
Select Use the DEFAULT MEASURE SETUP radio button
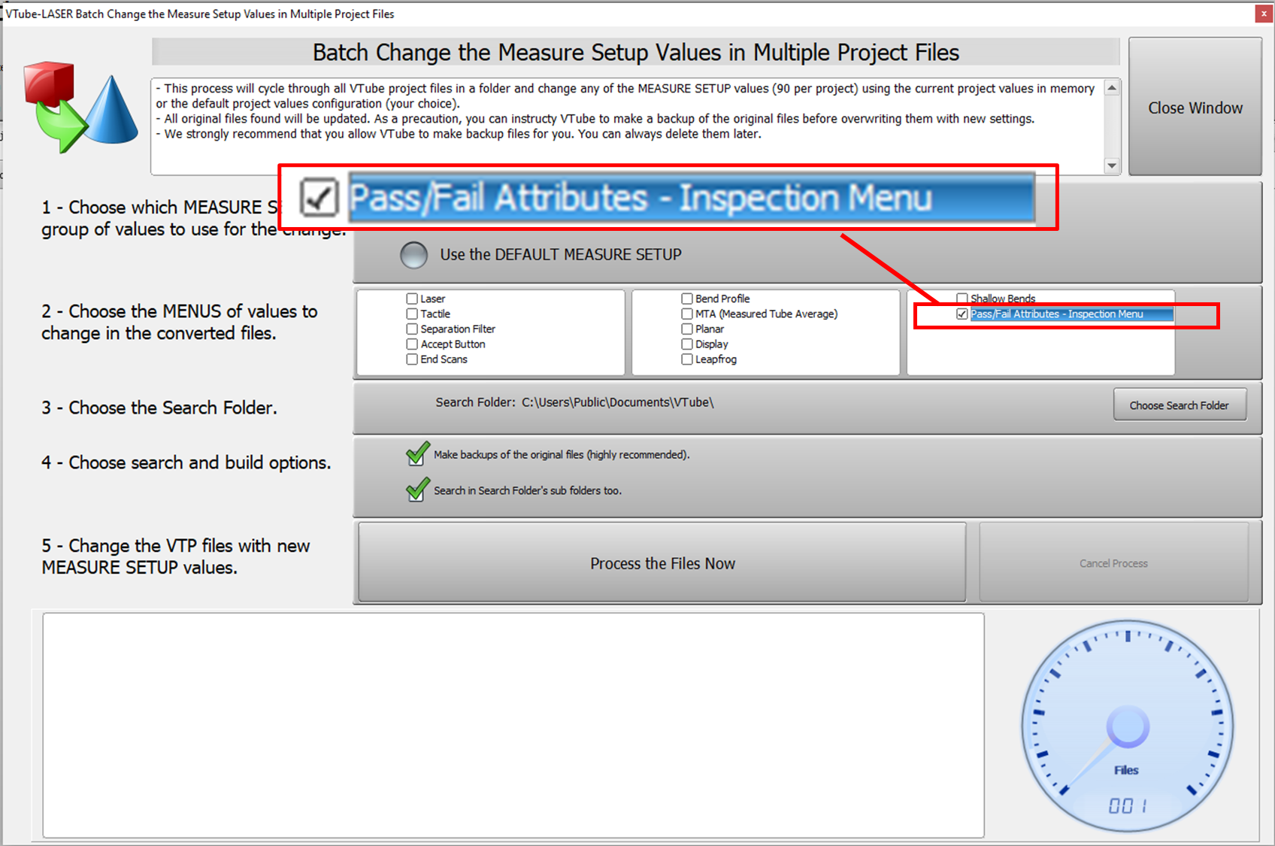point(414,255)
